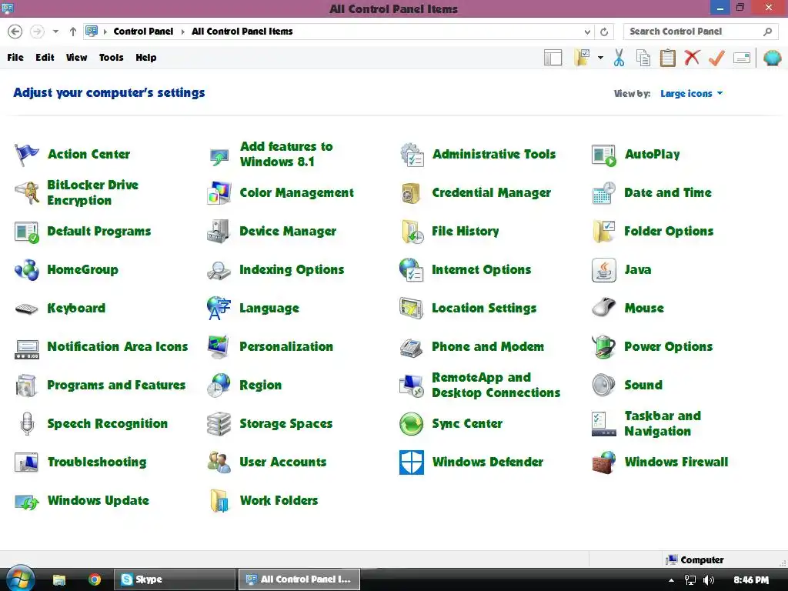This screenshot has height=591, width=788.
Task: Open the Edit menu
Action: 45,57
